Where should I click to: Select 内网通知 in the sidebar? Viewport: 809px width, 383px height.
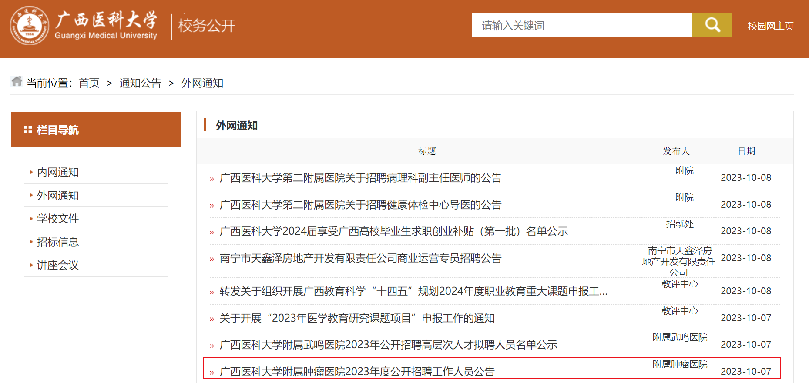tap(58, 172)
